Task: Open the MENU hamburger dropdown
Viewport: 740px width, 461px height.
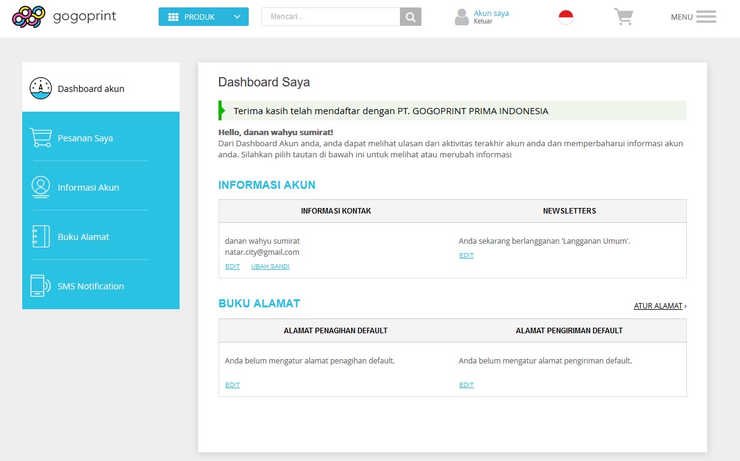Action: [707, 17]
